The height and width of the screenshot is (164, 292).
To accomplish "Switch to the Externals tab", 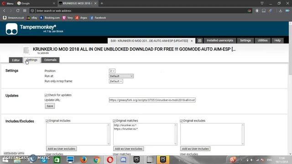I will pyautogui.click(x=50, y=60).
